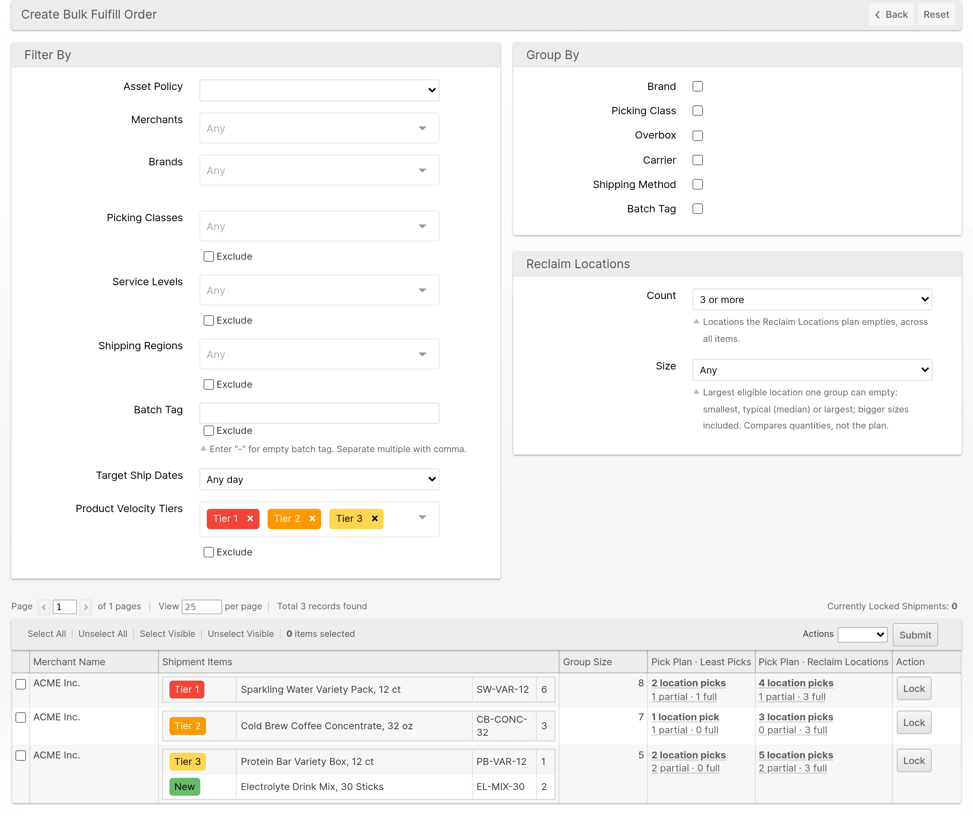
Task: Go to next page arrow
Action: point(86,606)
